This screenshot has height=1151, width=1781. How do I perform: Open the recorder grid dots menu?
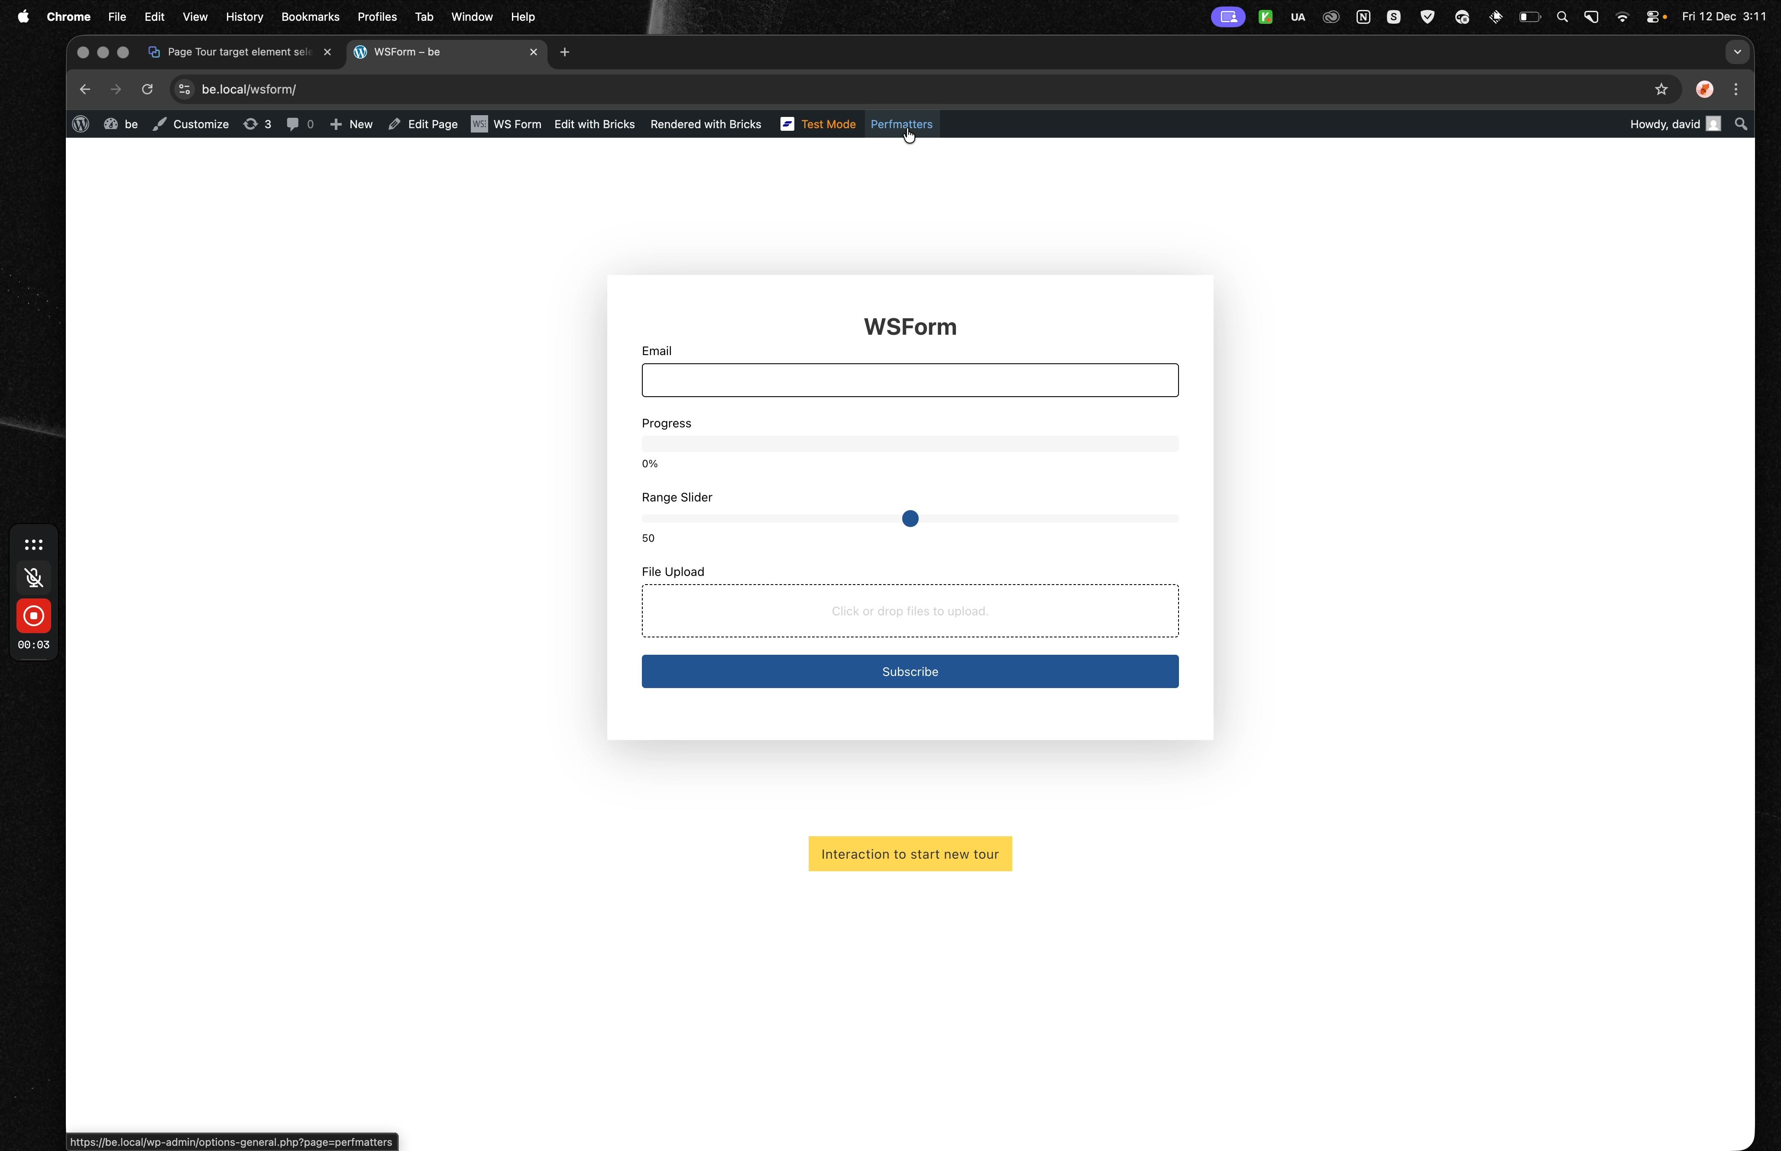34,545
